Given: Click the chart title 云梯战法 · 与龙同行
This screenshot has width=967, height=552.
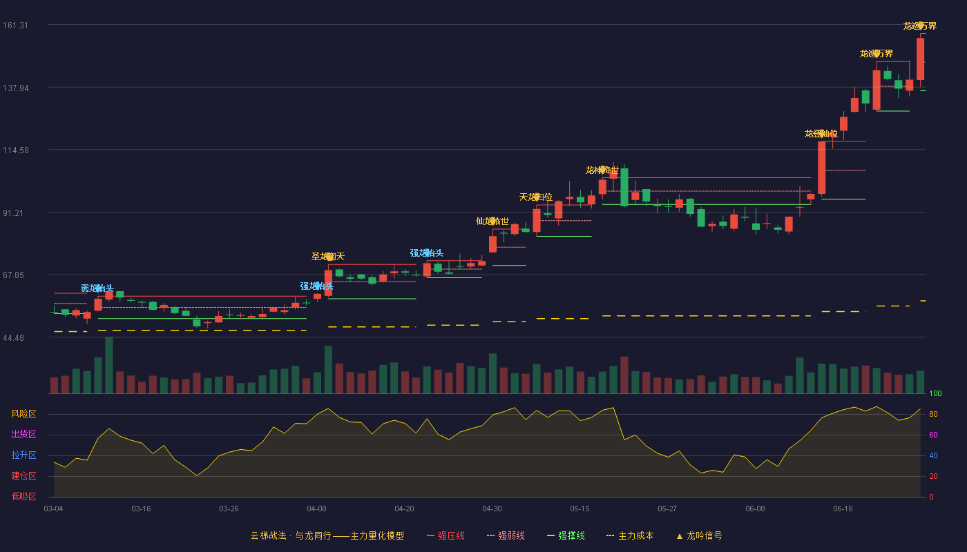Looking at the screenshot, I should [289, 535].
